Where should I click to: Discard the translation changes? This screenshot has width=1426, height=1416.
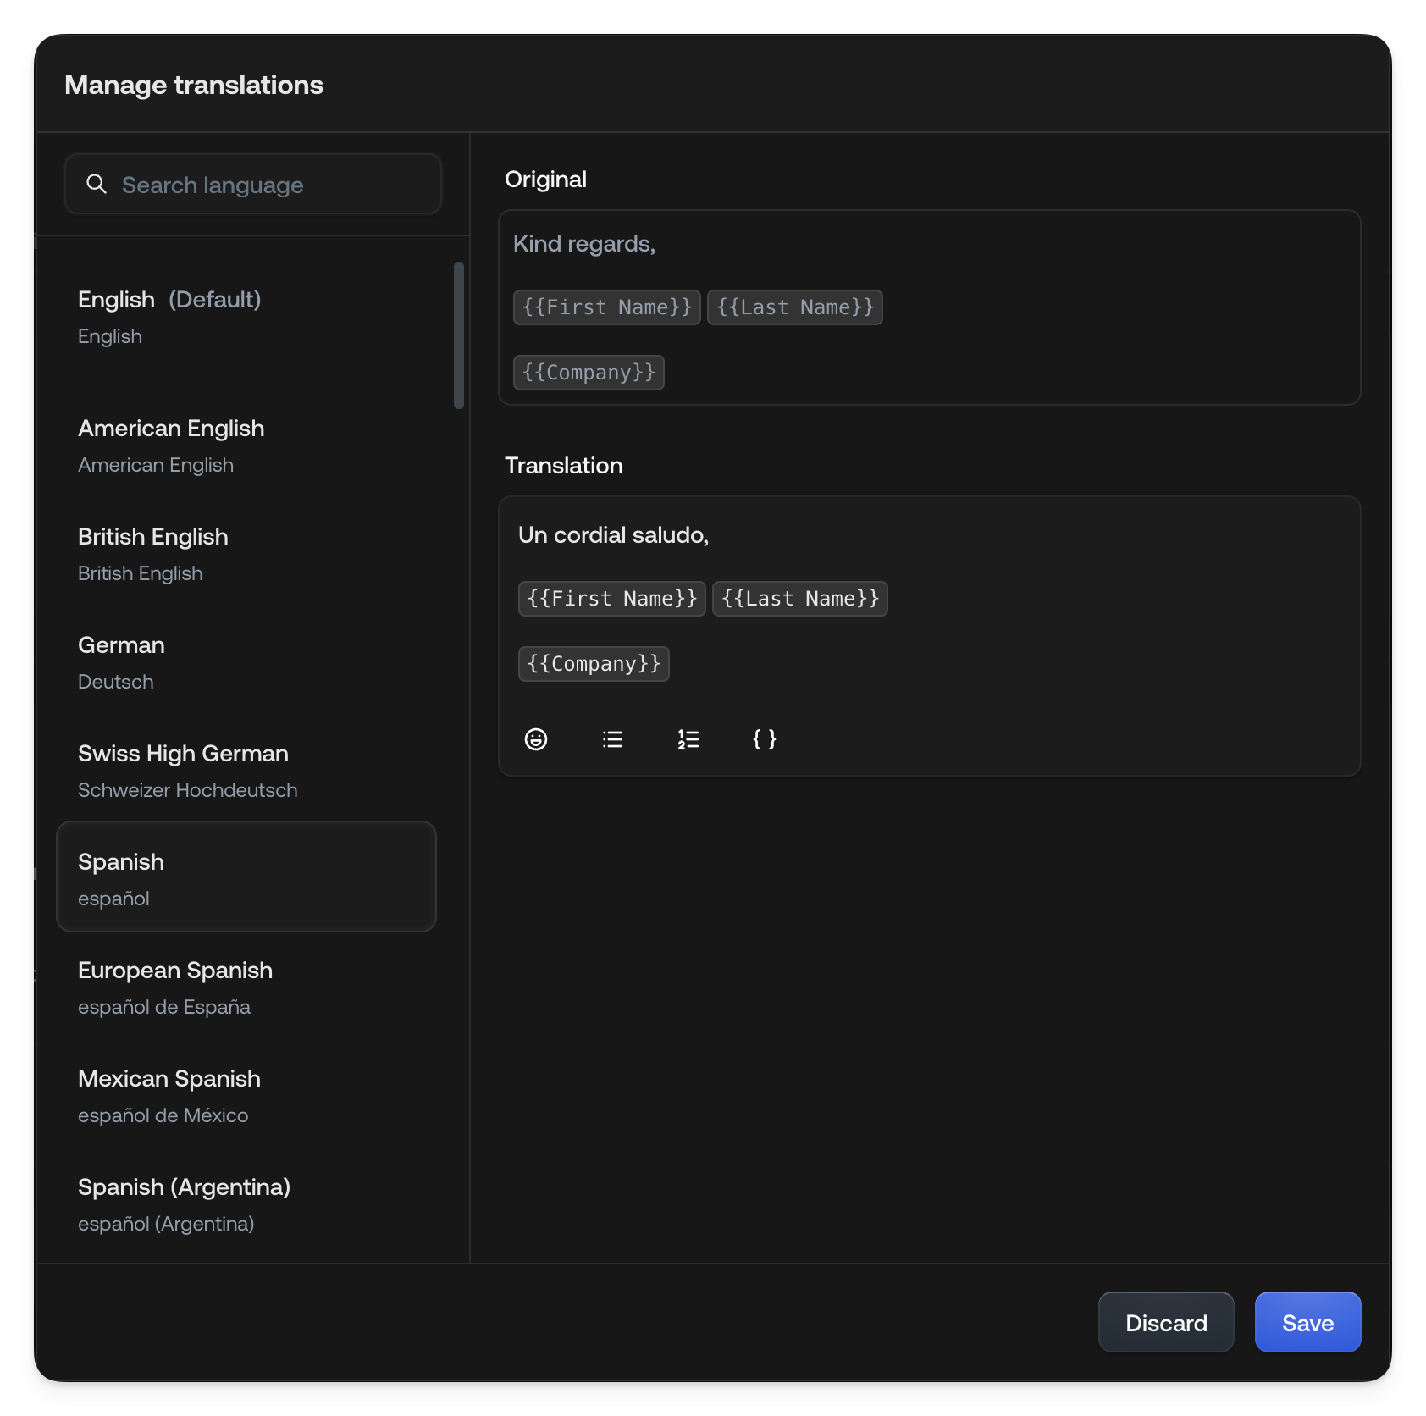[1166, 1322]
